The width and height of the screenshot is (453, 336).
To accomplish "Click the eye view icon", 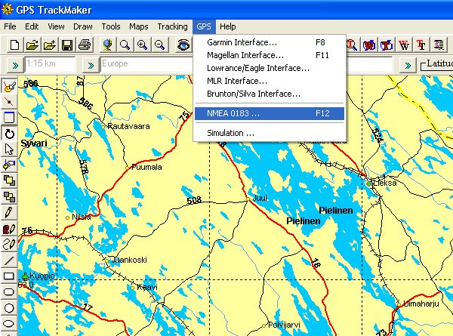I will (183, 45).
